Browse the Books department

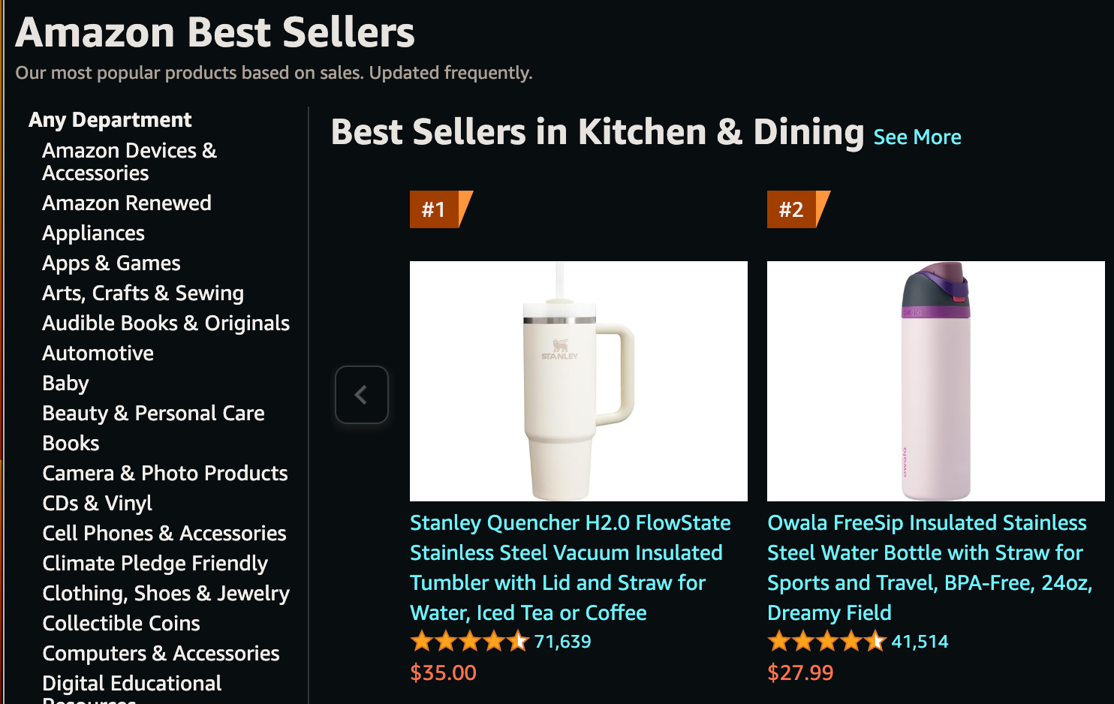tap(70, 443)
